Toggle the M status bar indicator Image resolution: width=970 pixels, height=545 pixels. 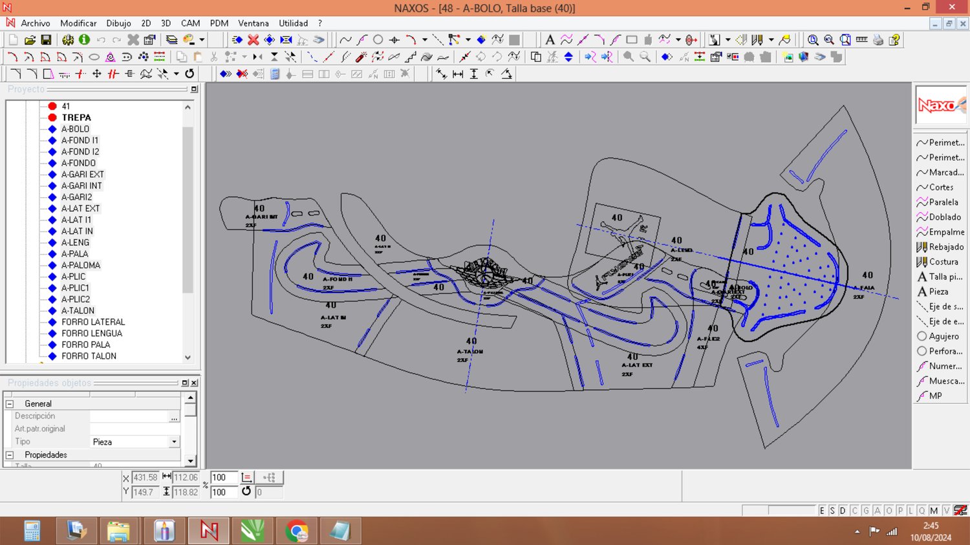click(x=934, y=511)
